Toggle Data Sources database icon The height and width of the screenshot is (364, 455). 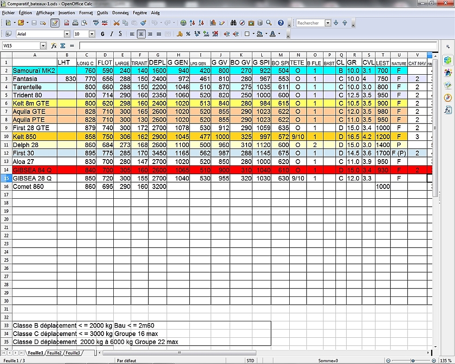[260, 23]
